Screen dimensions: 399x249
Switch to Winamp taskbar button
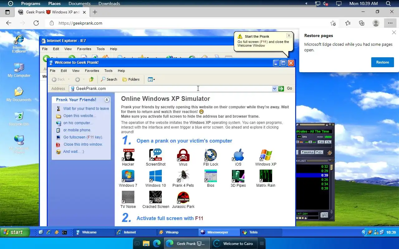tap(177, 232)
